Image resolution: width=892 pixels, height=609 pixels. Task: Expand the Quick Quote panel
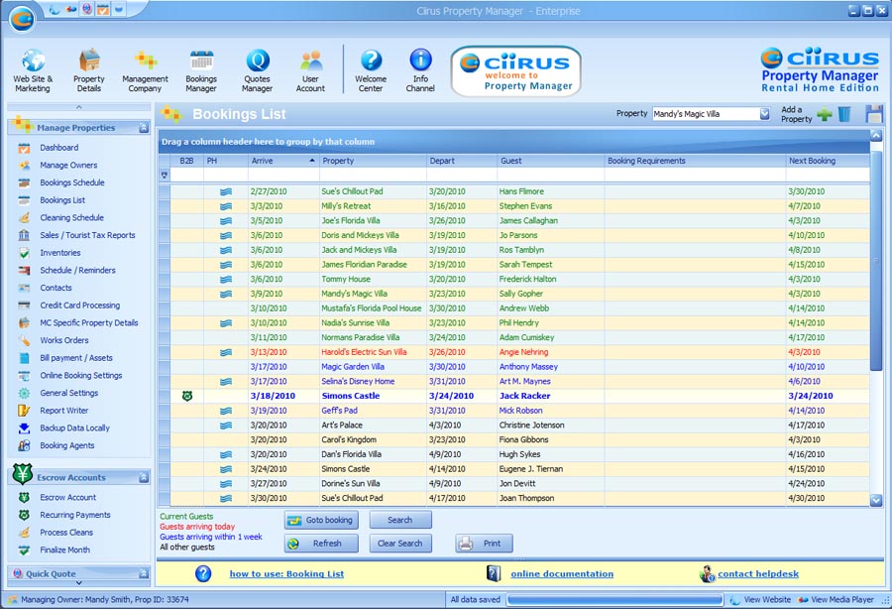pos(144,573)
